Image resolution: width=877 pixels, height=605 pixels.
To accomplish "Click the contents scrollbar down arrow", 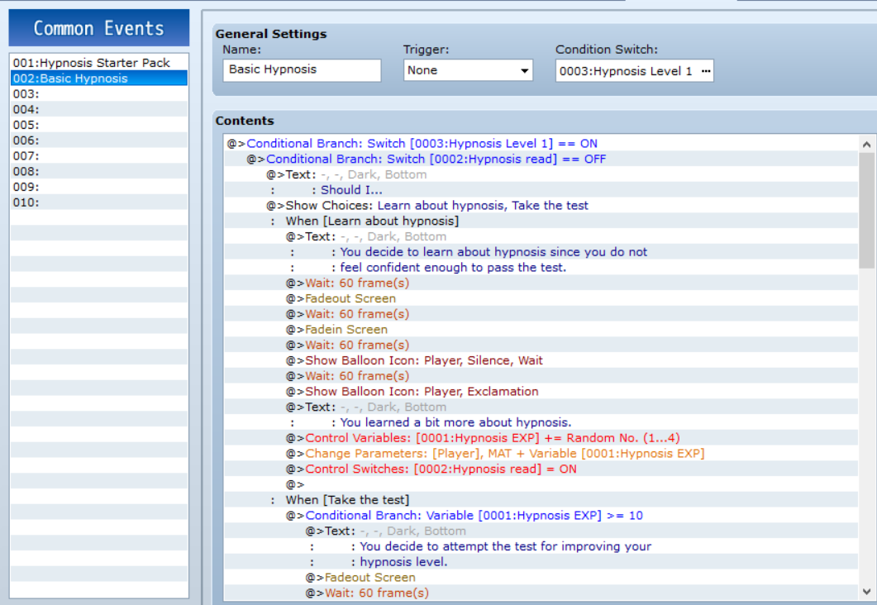I will [x=866, y=592].
